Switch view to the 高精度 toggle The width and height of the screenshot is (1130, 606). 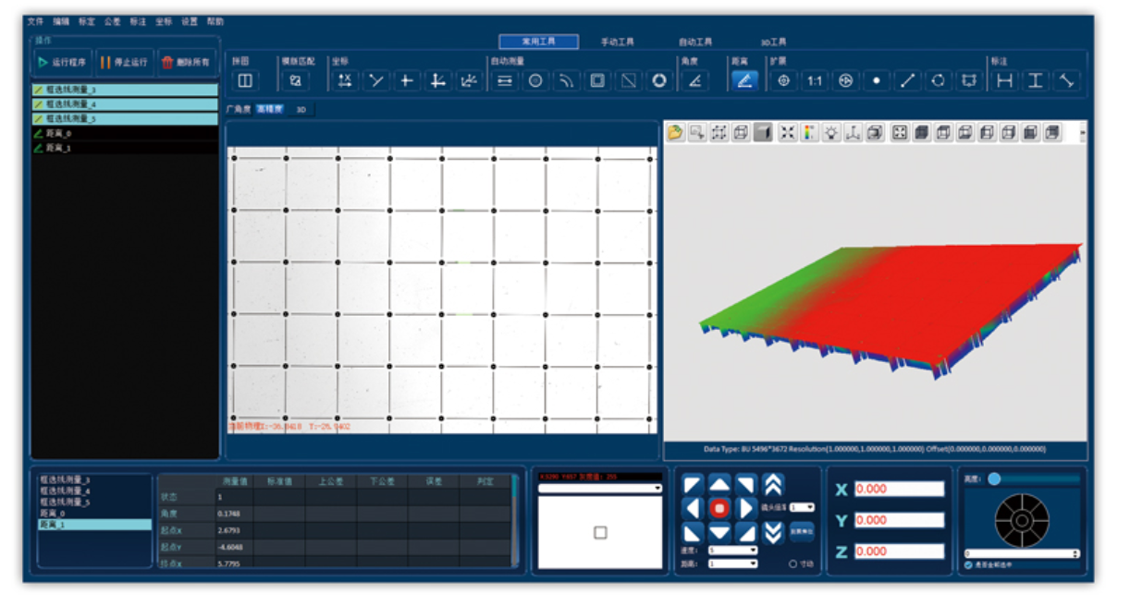tap(270, 109)
